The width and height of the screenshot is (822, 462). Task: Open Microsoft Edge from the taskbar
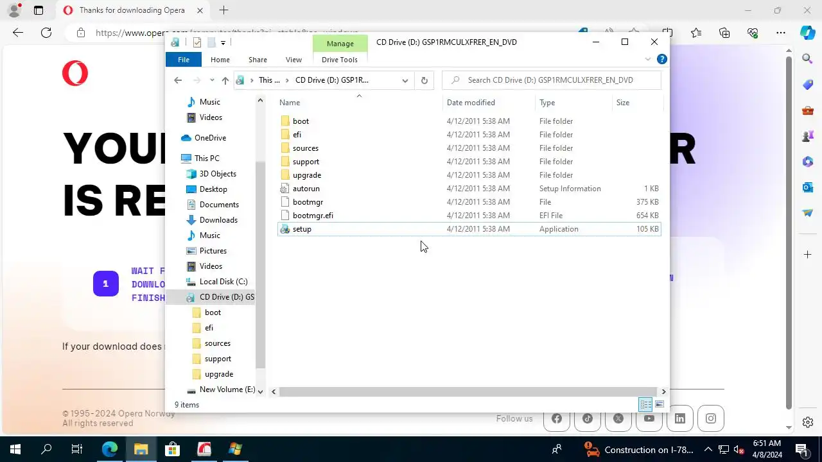coord(110,449)
